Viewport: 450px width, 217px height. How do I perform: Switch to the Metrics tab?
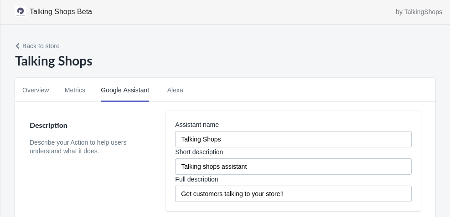[75, 90]
